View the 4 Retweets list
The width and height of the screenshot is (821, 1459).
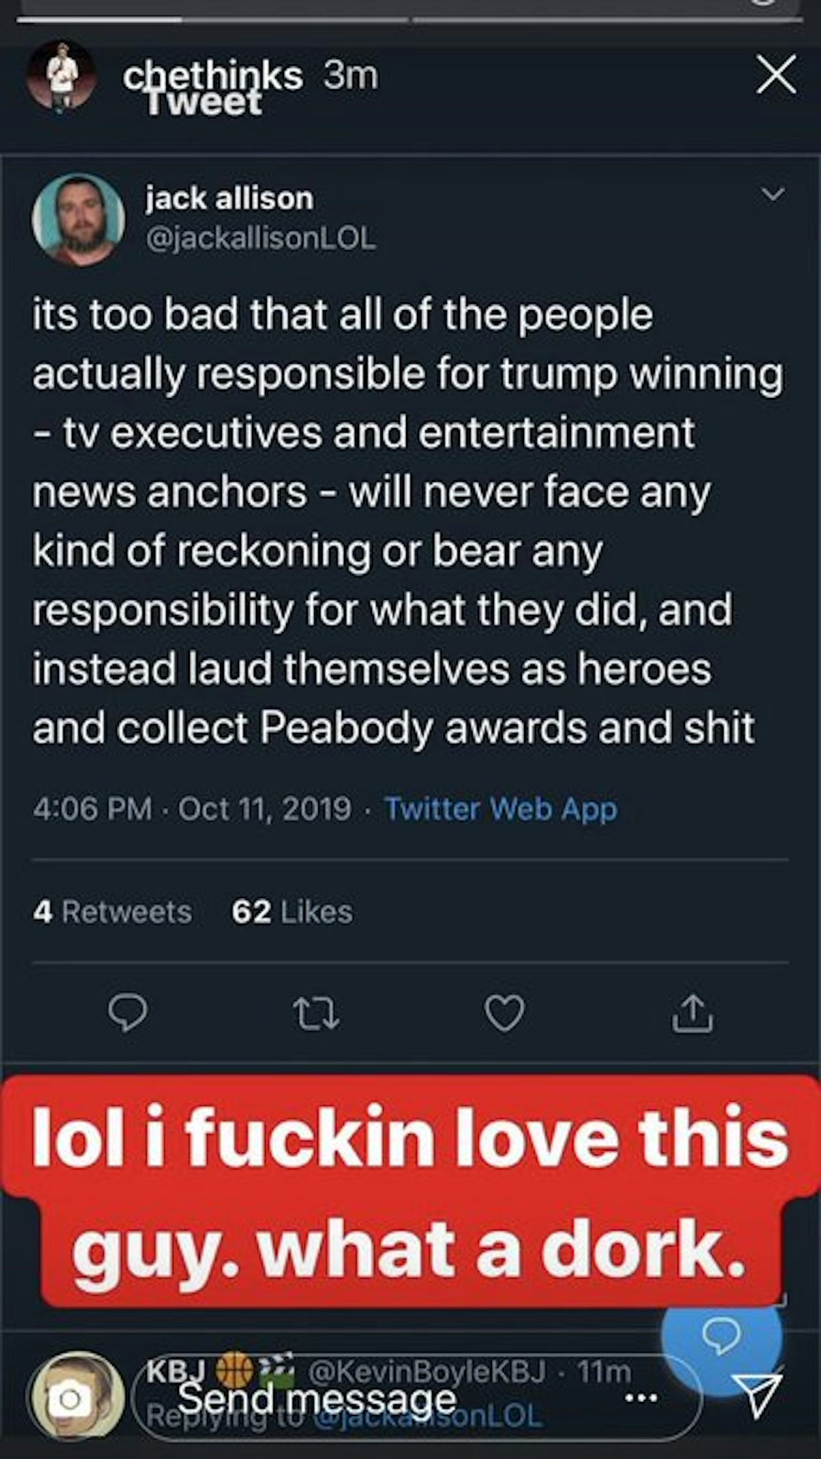click(112, 912)
